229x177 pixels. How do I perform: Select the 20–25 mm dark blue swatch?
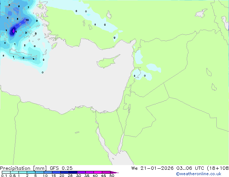click(x=64, y=172)
